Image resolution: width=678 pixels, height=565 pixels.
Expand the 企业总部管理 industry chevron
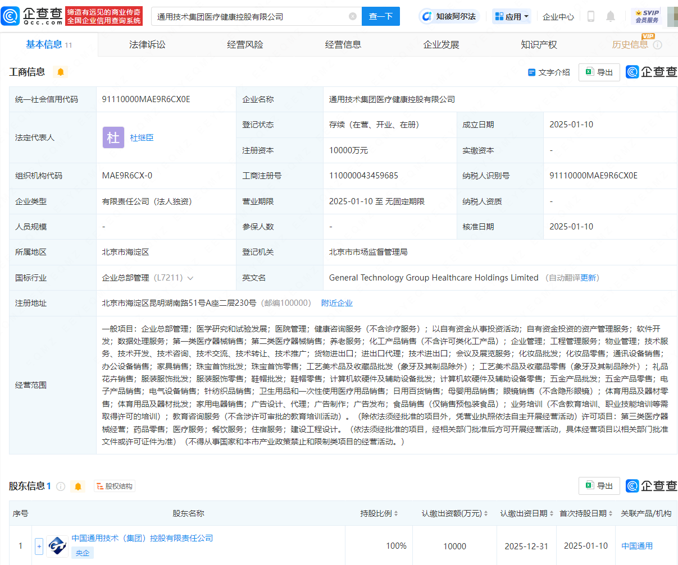190,278
